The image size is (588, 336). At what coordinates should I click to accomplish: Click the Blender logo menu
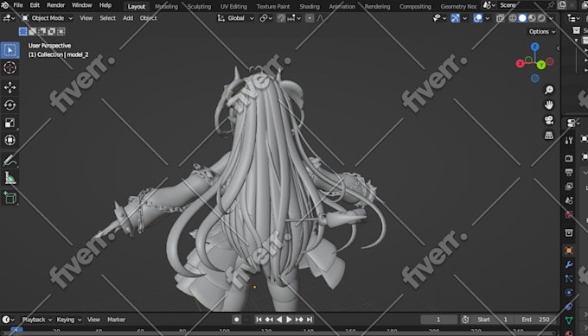[x=5, y=5]
